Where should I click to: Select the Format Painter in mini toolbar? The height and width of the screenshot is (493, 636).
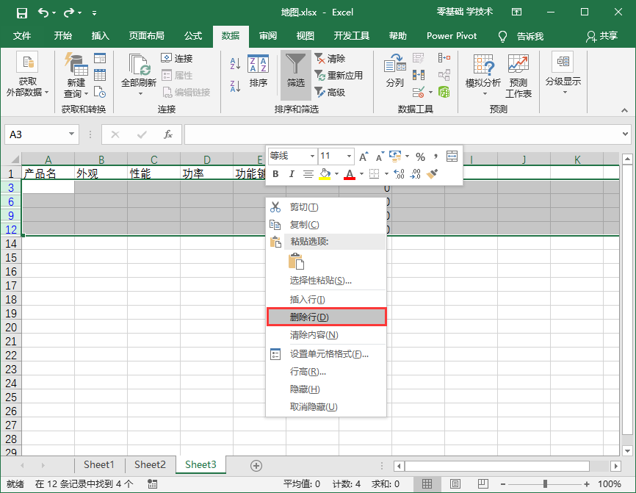(x=432, y=174)
